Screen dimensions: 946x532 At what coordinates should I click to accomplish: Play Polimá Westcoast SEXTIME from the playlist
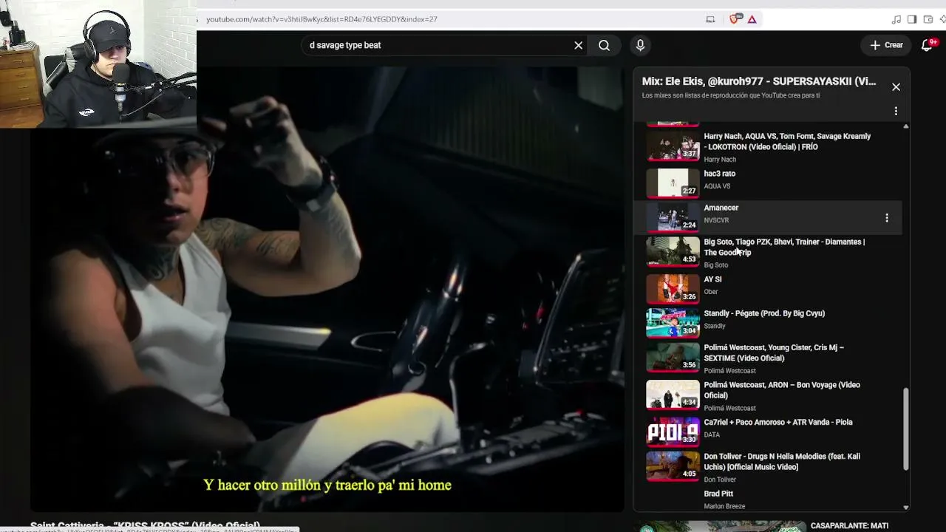tap(774, 352)
